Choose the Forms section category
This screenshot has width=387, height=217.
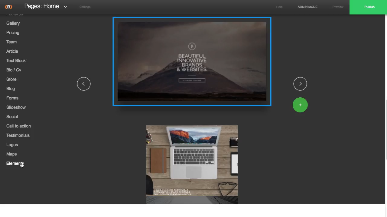(12, 98)
